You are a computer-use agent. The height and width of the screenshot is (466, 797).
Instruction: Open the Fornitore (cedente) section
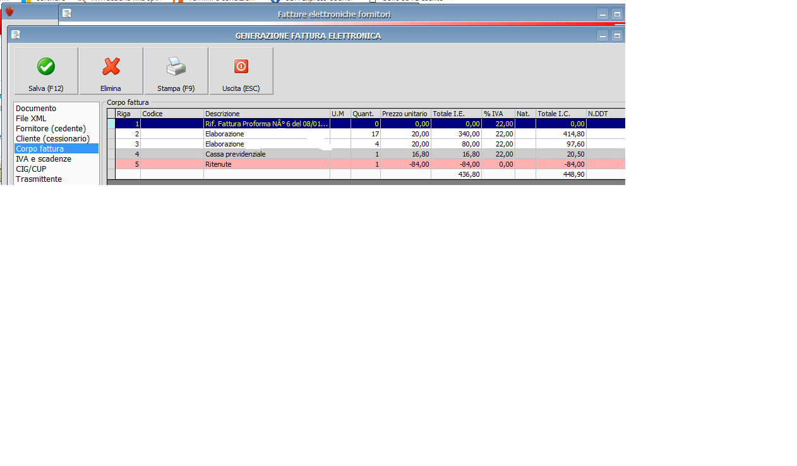coord(56,129)
